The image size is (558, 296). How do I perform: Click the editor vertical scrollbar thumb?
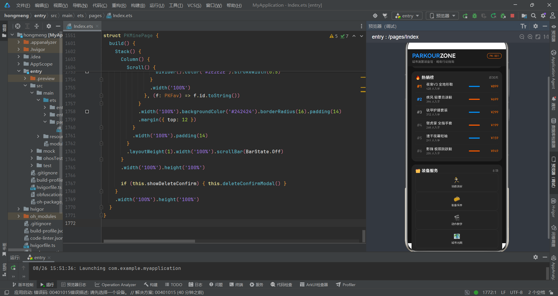coord(364,236)
